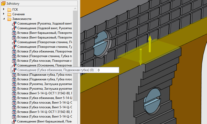207x124 pixels.
Task: Click the 3dhistory root cube icon
Action: point(3,3)
